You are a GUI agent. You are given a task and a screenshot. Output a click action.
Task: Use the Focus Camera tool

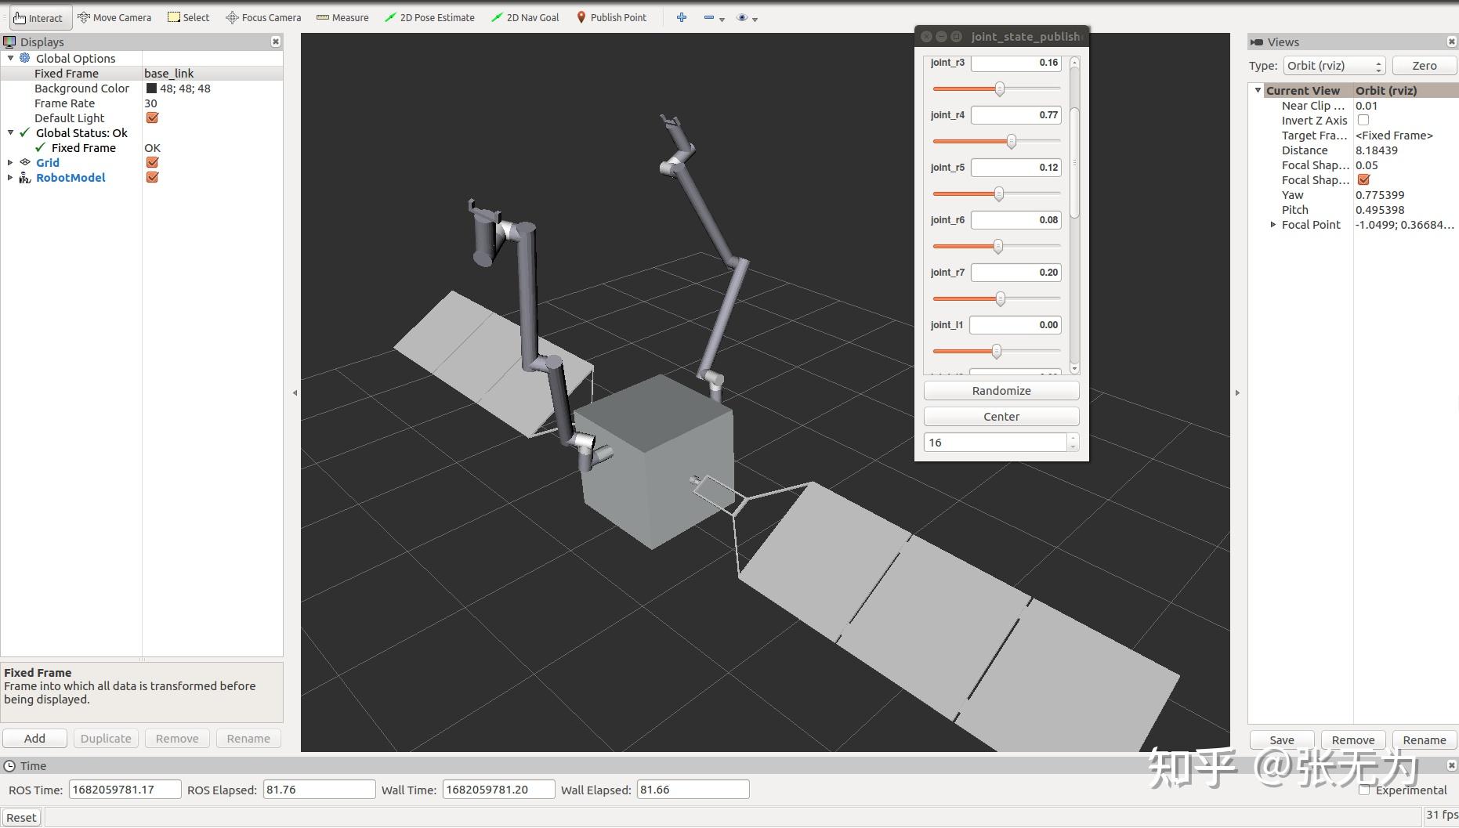point(262,16)
